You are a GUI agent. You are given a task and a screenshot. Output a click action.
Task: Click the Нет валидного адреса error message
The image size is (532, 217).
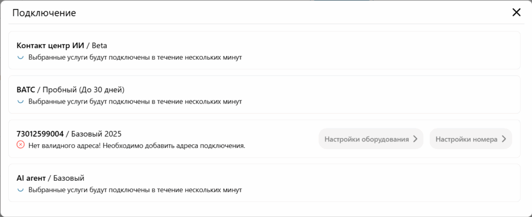[137, 146]
